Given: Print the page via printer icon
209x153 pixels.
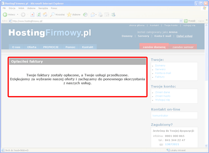Looking at the screenshot, I should coord(100,14).
